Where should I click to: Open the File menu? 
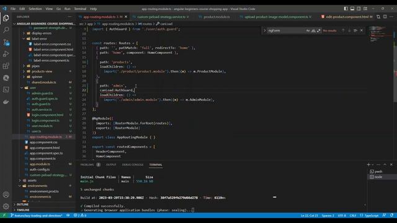(x=13, y=9)
